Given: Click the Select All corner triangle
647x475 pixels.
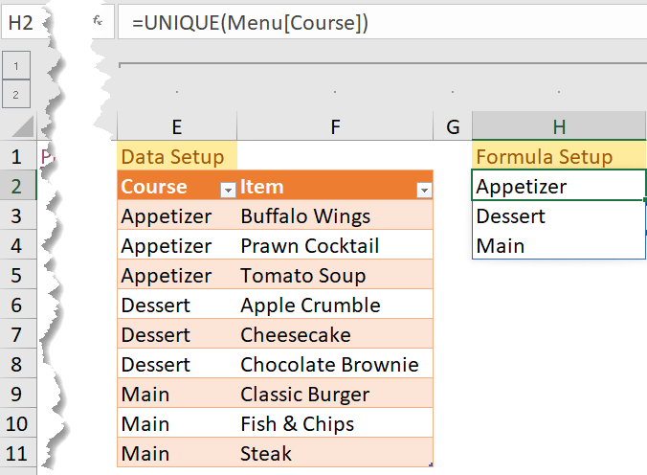Looking at the screenshot, I should coord(25,126).
